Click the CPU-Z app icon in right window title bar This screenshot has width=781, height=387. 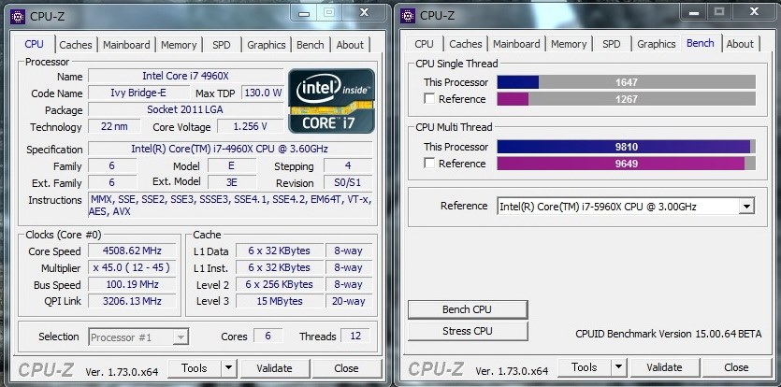coord(408,16)
